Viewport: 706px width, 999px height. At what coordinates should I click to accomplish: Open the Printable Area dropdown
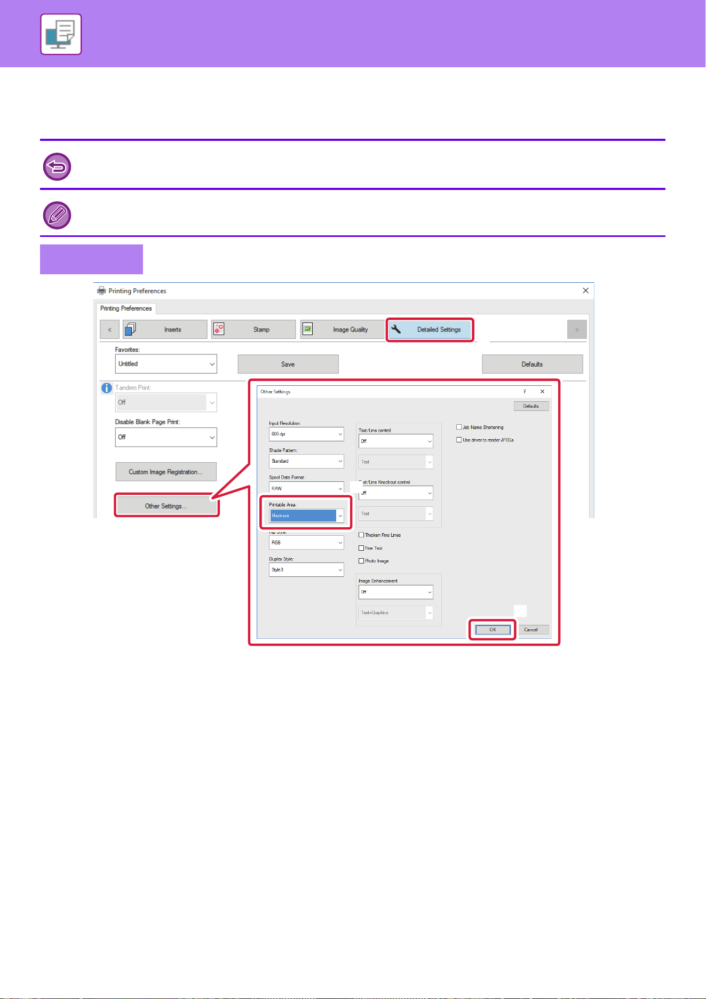(307, 516)
